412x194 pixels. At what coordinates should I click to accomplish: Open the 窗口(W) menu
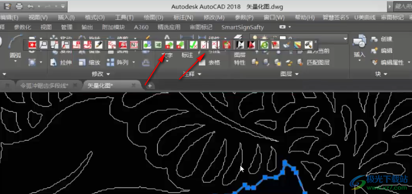274,18
